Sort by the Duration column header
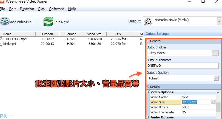 [x=47, y=34]
